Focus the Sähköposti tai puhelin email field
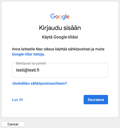 point(60,70)
